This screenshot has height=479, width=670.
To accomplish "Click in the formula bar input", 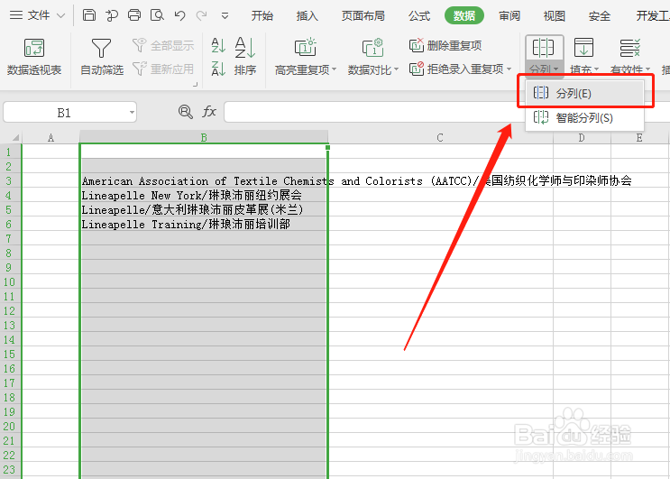I will tap(374, 112).
